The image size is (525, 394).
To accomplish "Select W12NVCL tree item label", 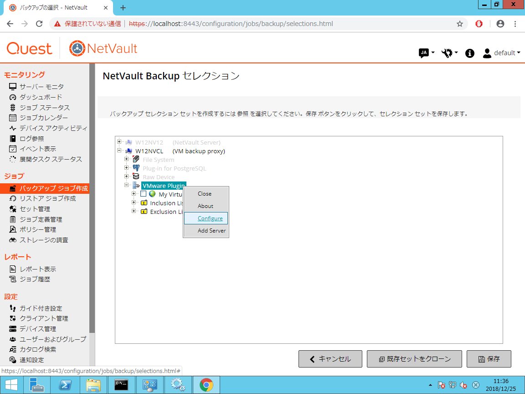I will pos(149,151).
